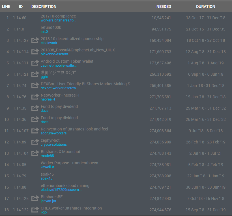Open the blue neoreel-1 account link

click(x=48, y=99)
